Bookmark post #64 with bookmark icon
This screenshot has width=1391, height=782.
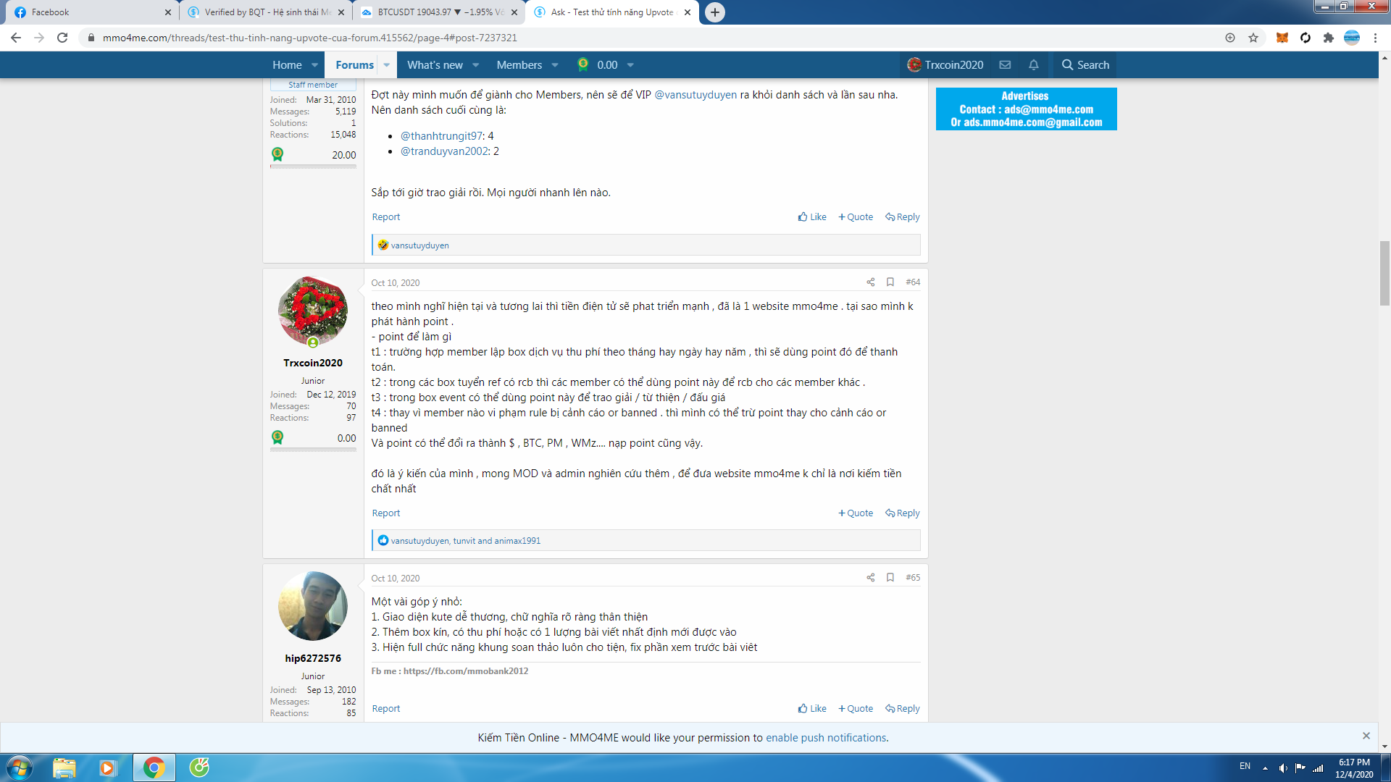(890, 282)
